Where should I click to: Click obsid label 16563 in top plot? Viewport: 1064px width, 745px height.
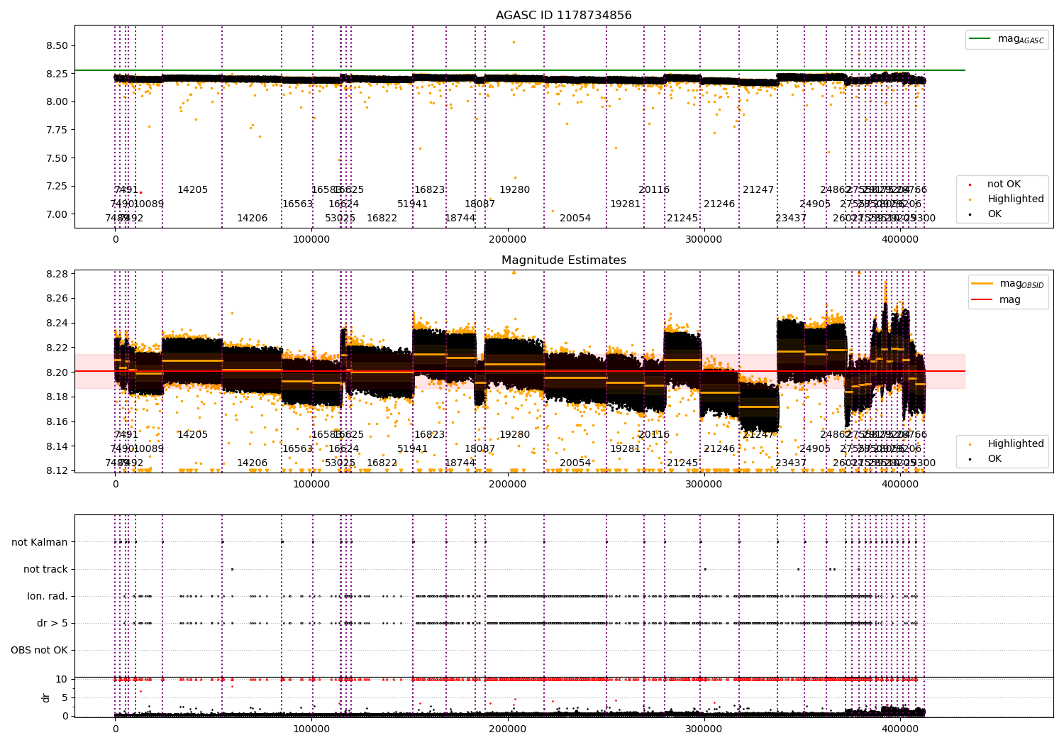(x=297, y=204)
